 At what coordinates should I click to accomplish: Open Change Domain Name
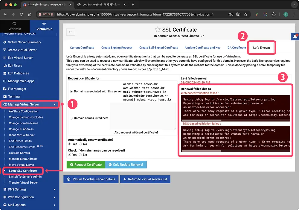(23, 123)
